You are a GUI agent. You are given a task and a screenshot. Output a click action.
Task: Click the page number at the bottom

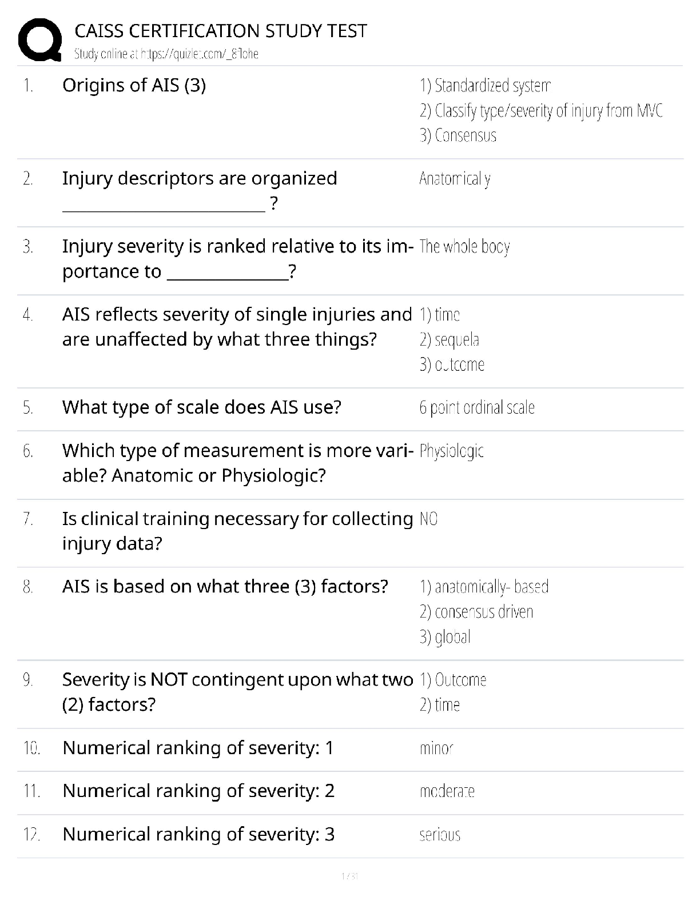349,876
